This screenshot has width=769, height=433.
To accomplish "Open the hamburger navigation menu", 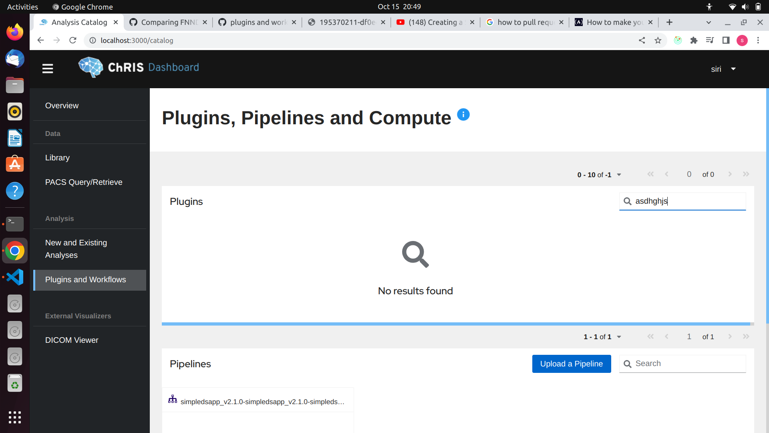I will (x=47, y=69).
